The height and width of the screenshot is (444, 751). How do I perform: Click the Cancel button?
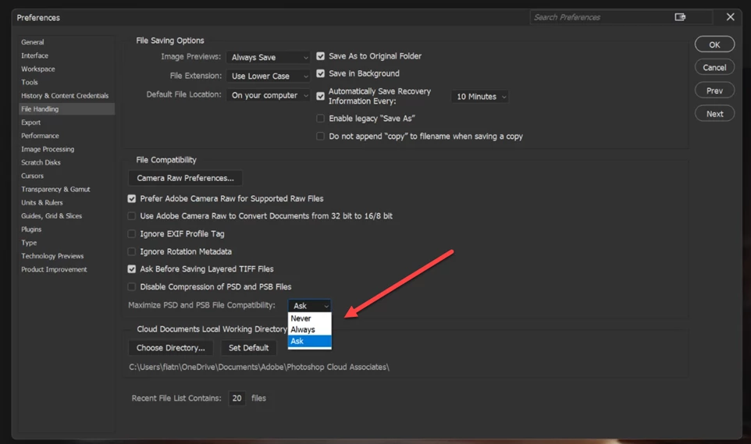pos(714,68)
